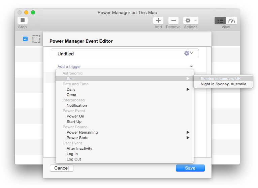Select the Sun trigger menu item
Screen dimensions: 258x188
(x=125, y=79)
